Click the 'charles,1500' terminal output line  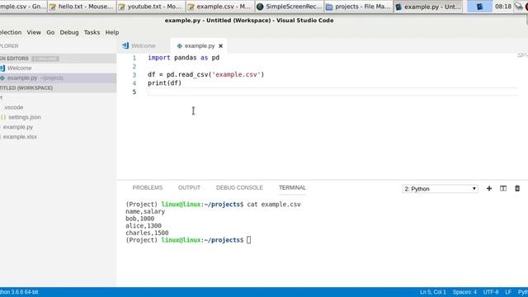coord(147,233)
